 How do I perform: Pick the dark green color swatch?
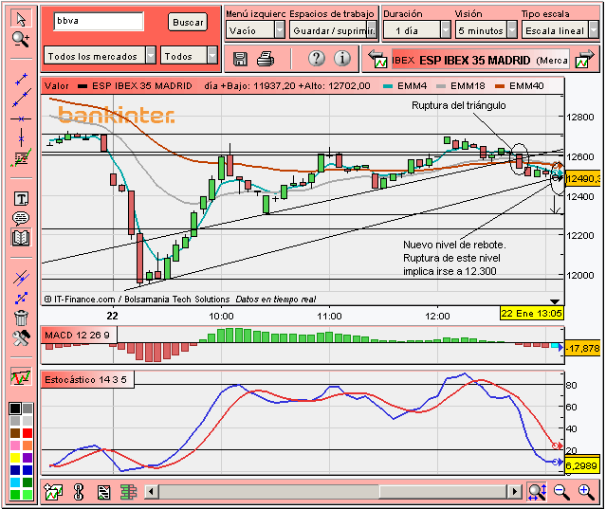pos(28,482)
